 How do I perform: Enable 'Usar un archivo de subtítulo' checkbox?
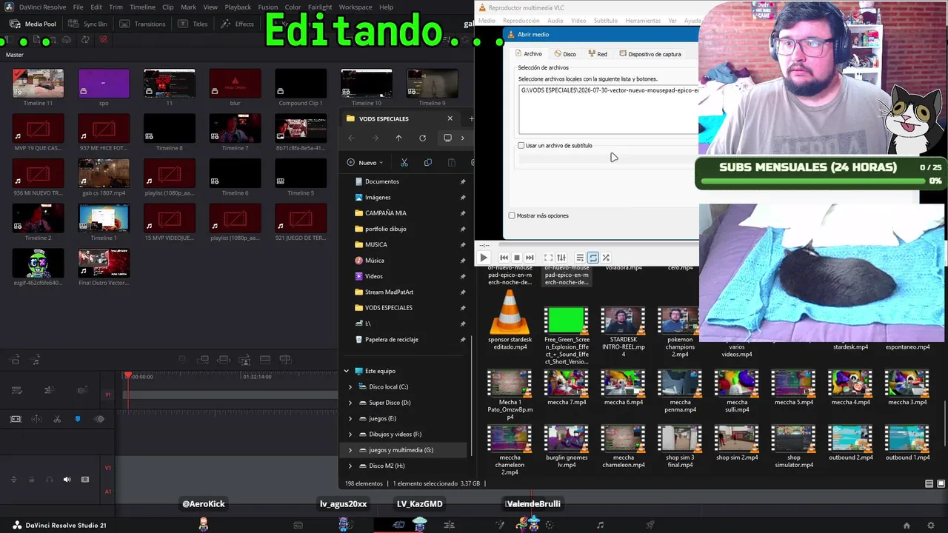(x=521, y=146)
